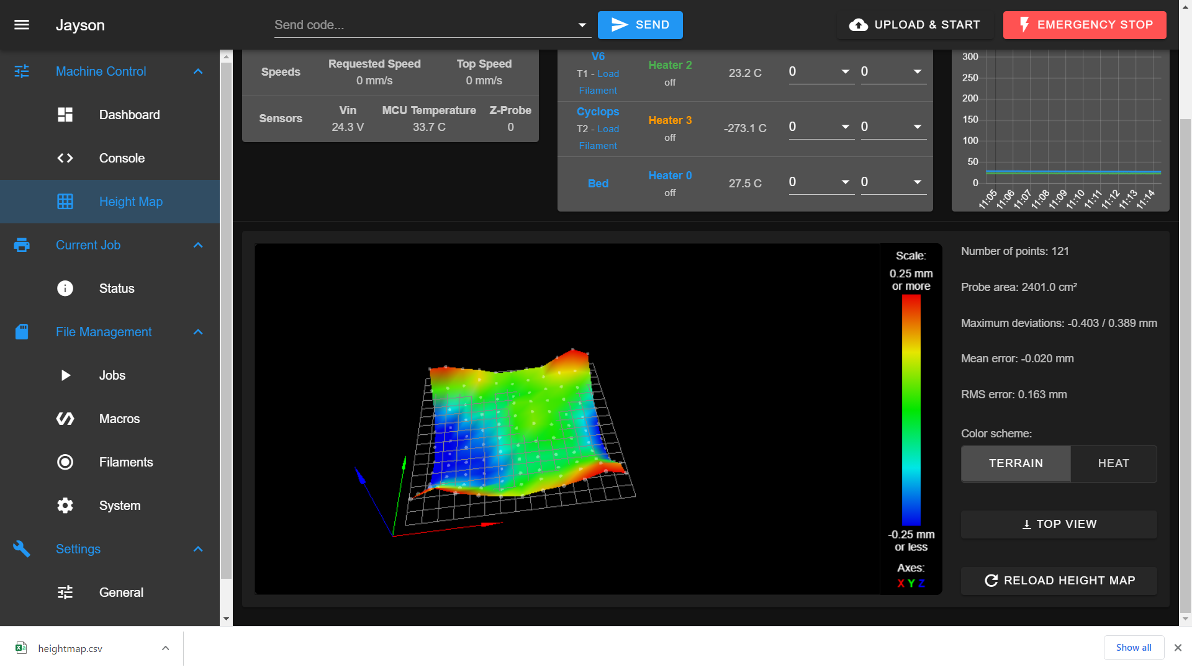The image size is (1192, 670).
Task: Close the downloads bar
Action: (1178, 648)
